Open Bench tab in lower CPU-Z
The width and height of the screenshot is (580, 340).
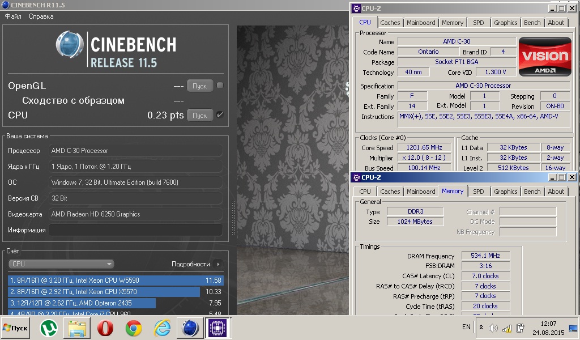(532, 192)
